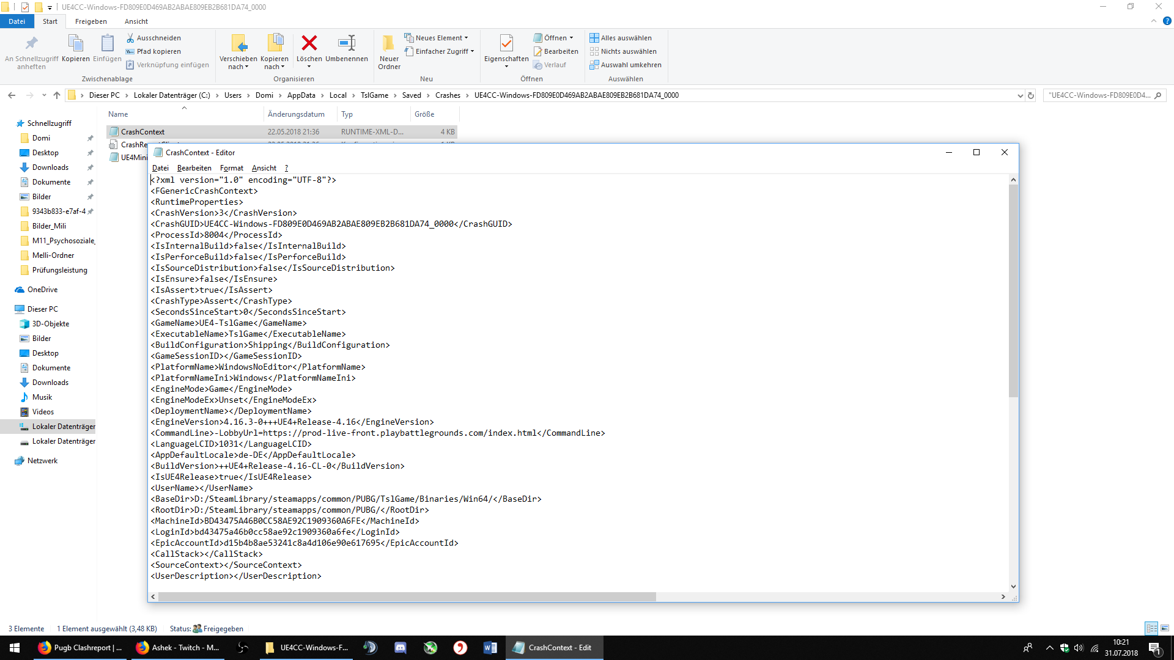
Task: Click the Umbenennen icon
Action: 347,43
